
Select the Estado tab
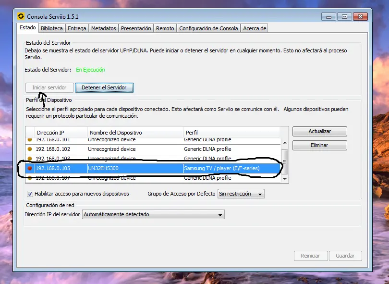point(27,27)
